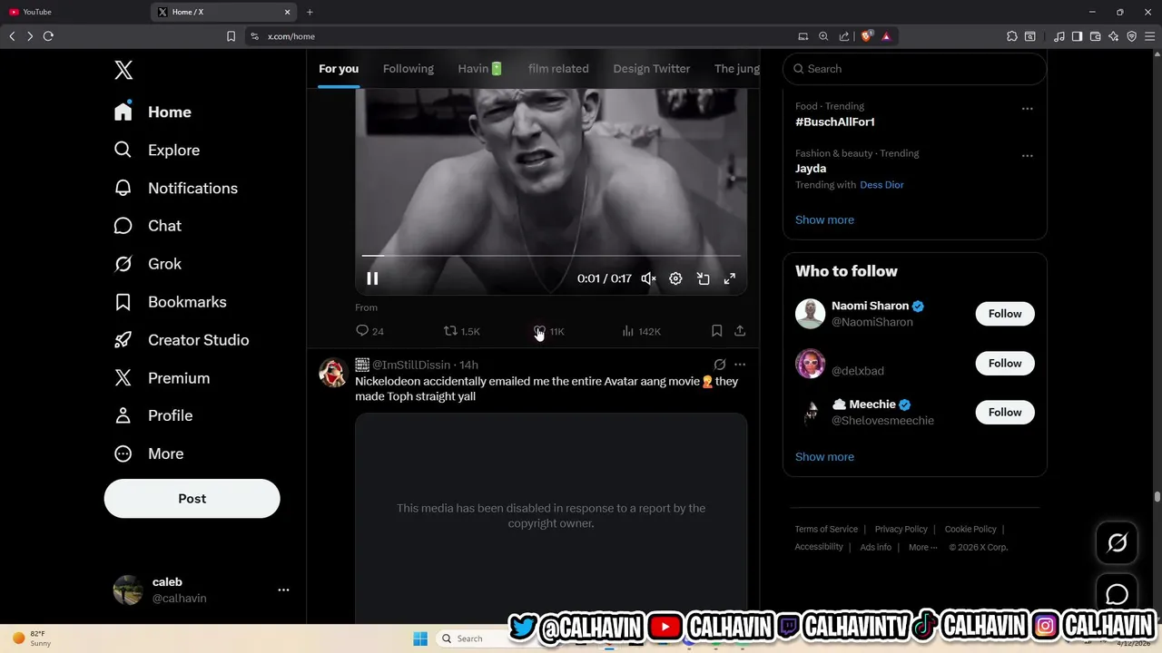This screenshot has width=1162, height=653.
Task: Open Cookie Policy link
Action: coord(970,530)
